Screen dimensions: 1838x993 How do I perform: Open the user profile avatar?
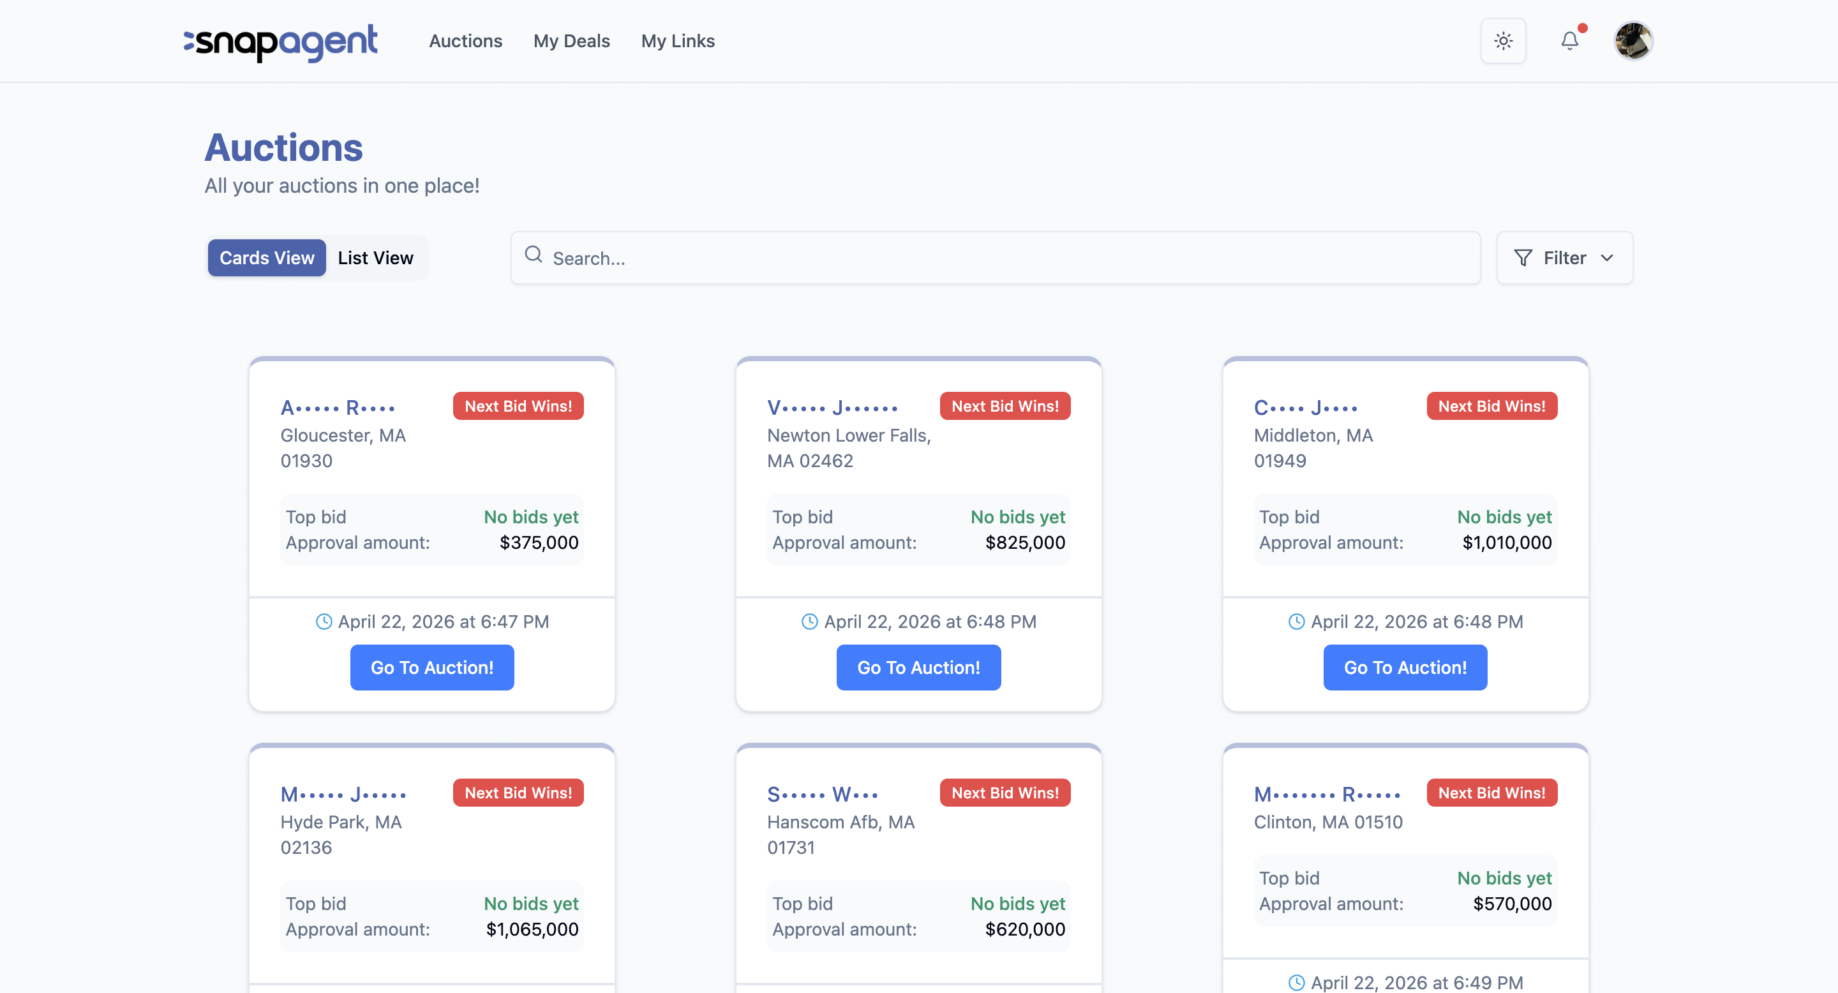click(1633, 41)
